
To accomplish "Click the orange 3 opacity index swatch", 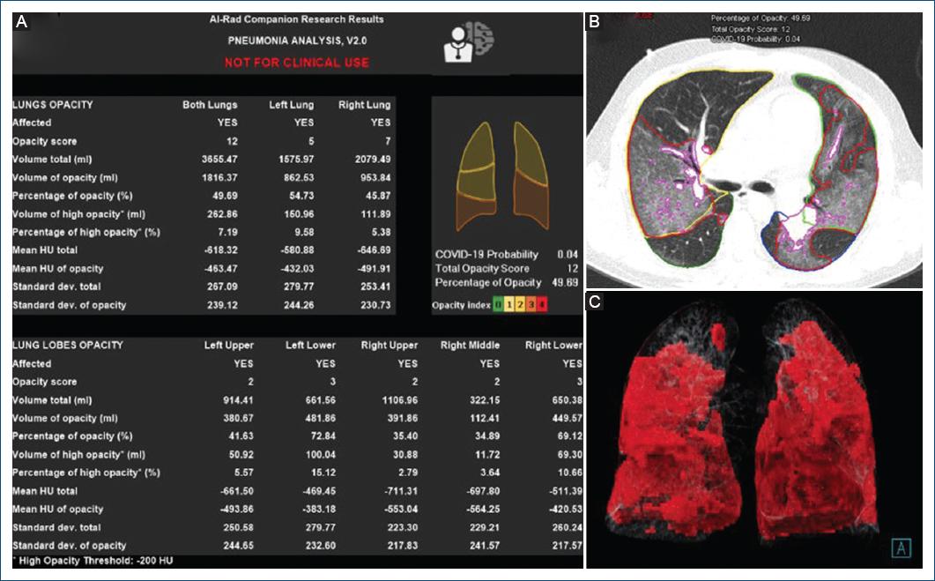I will (532, 305).
